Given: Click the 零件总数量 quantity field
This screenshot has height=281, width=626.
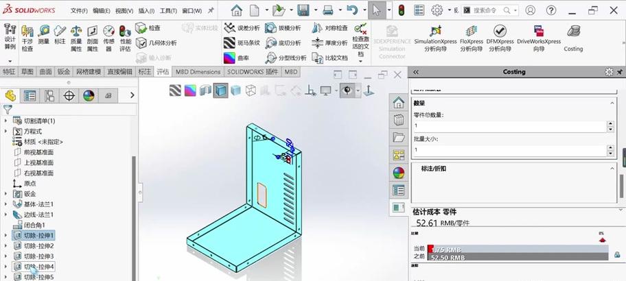Looking at the screenshot, I should coord(510,126).
